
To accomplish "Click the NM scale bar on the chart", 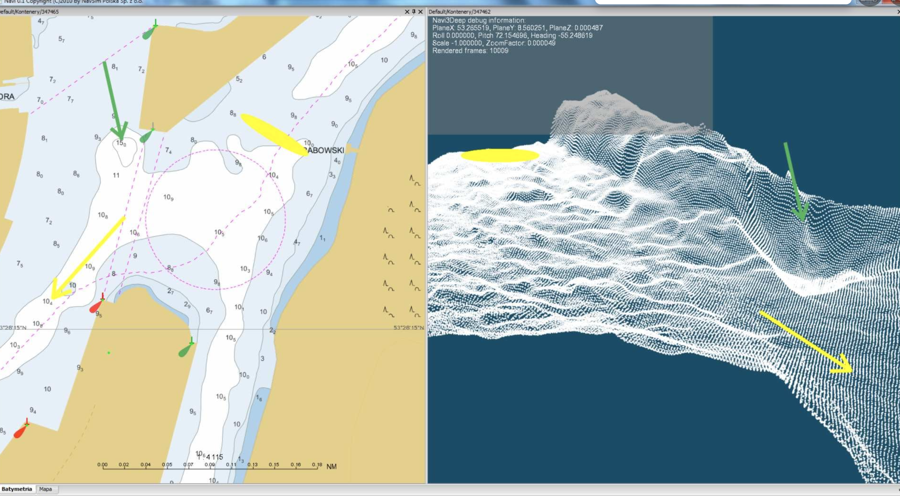I will tap(217, 466).
